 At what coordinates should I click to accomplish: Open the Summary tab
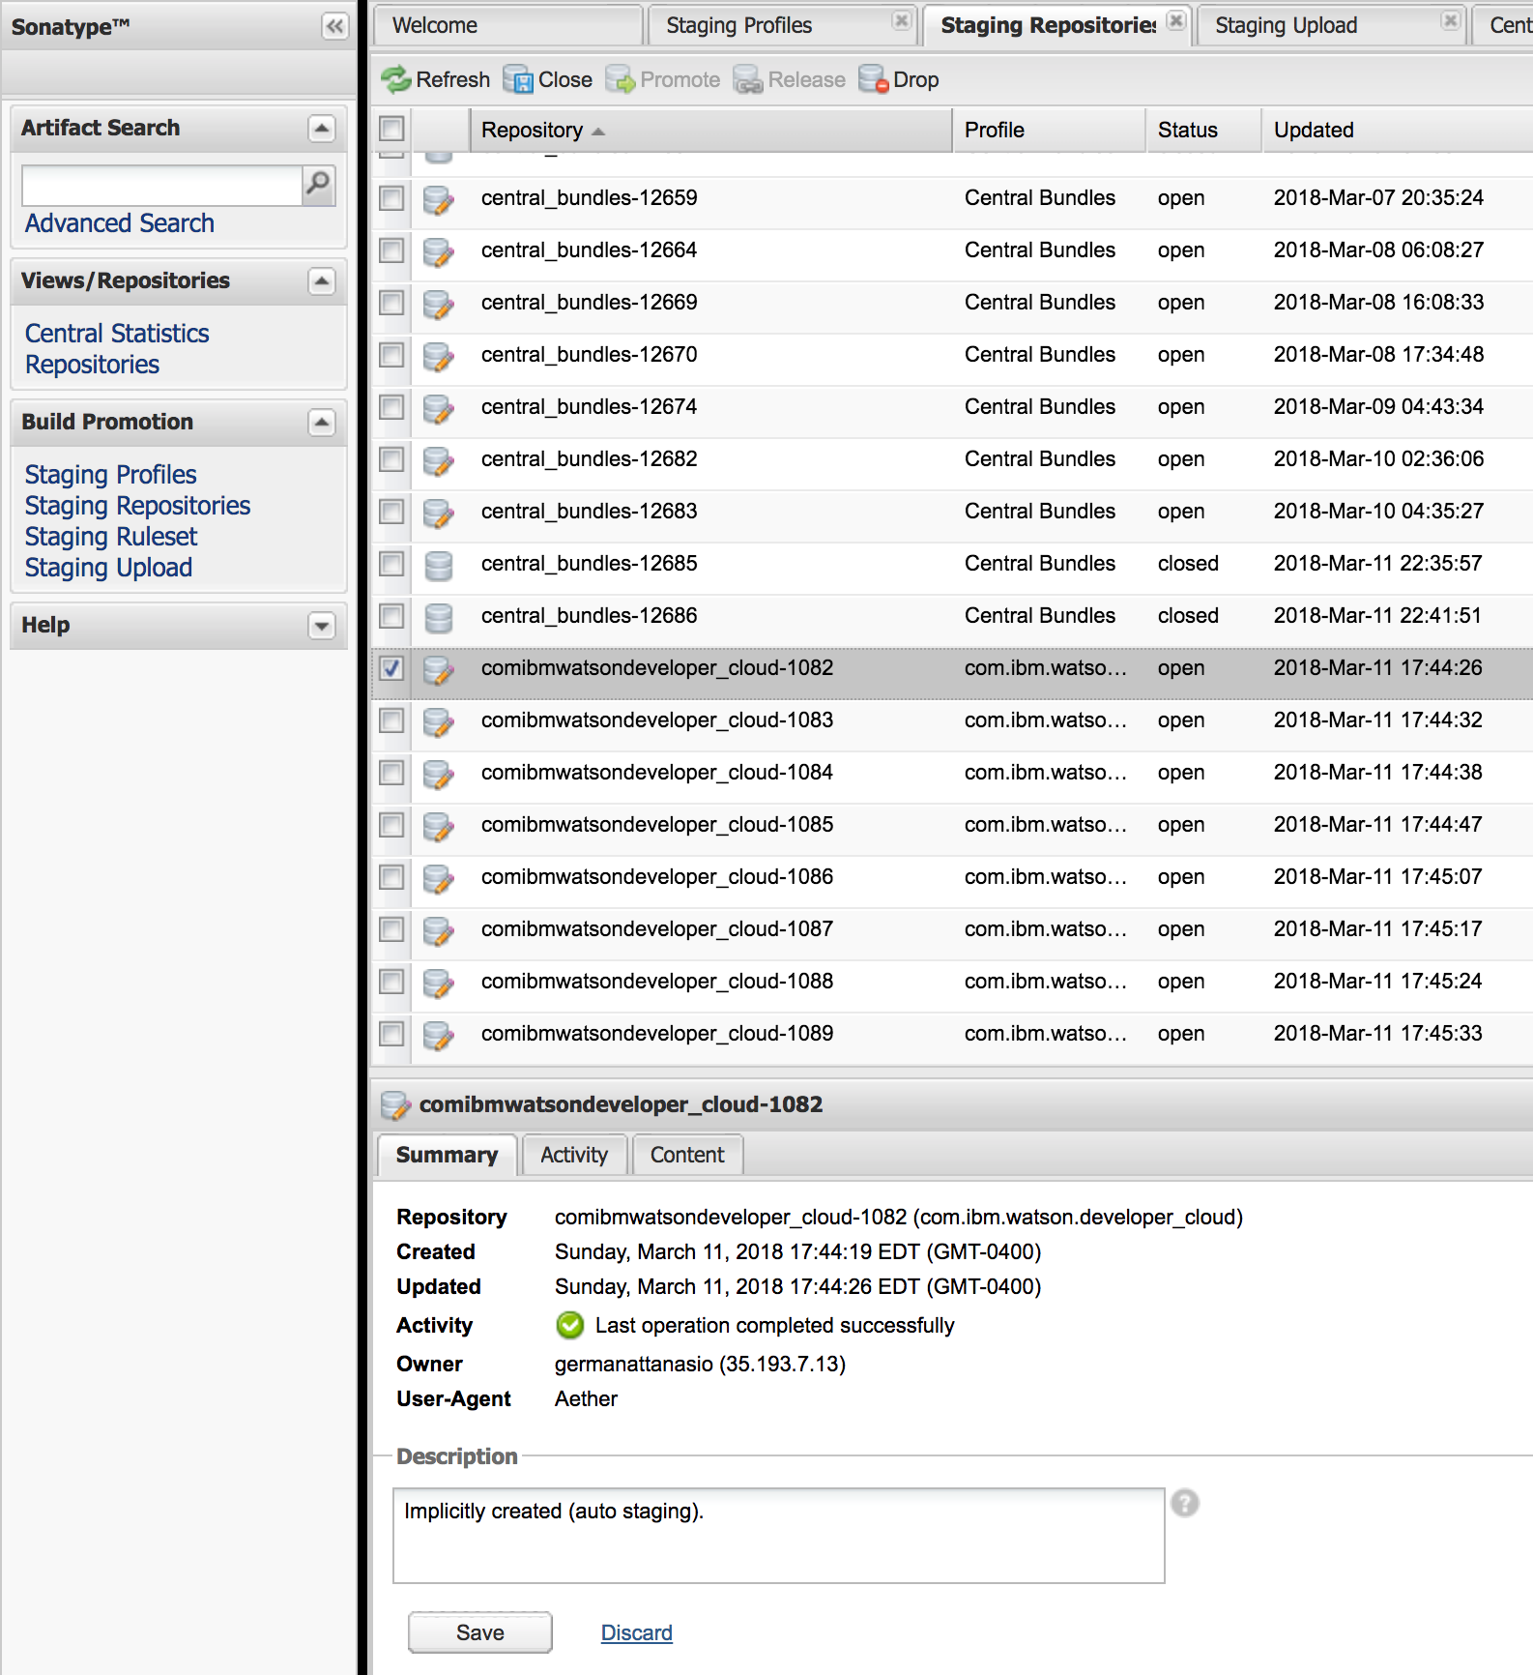[x=447, y=1155]
